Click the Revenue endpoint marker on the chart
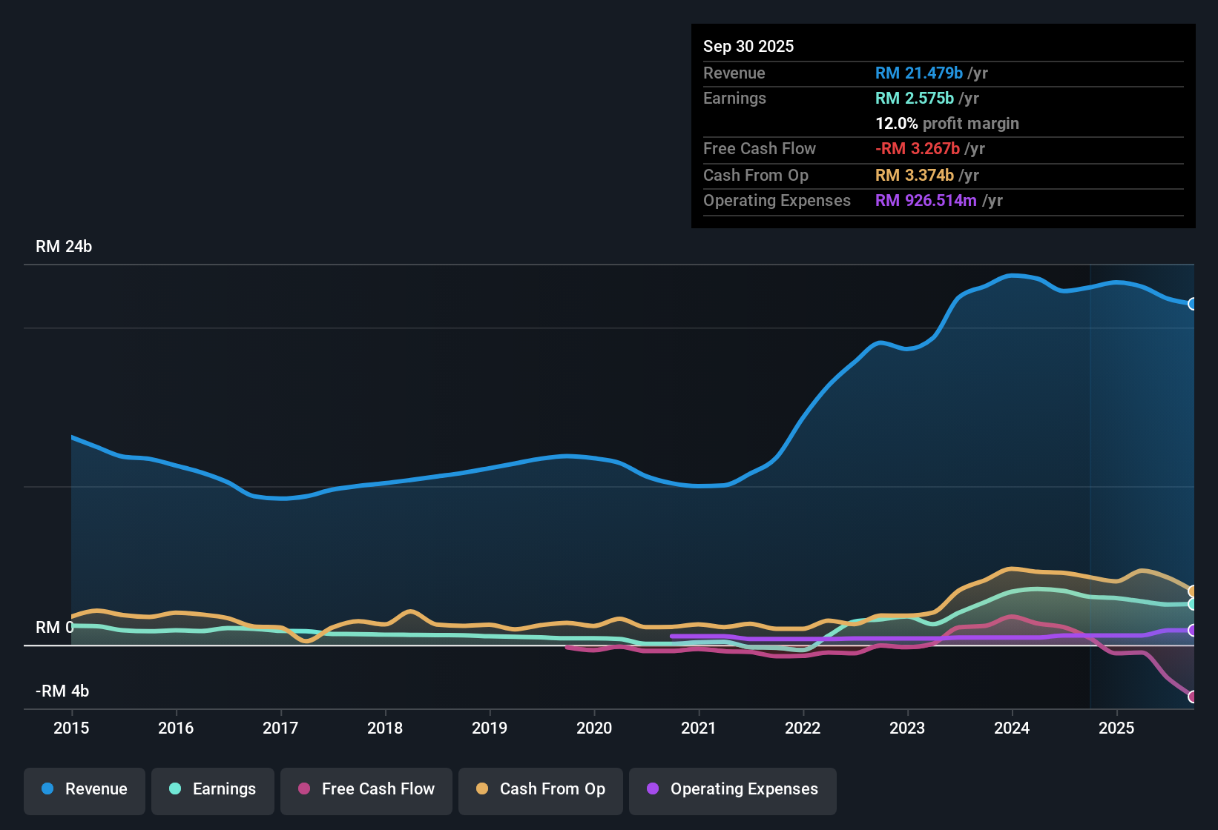 coord(1192,304)
